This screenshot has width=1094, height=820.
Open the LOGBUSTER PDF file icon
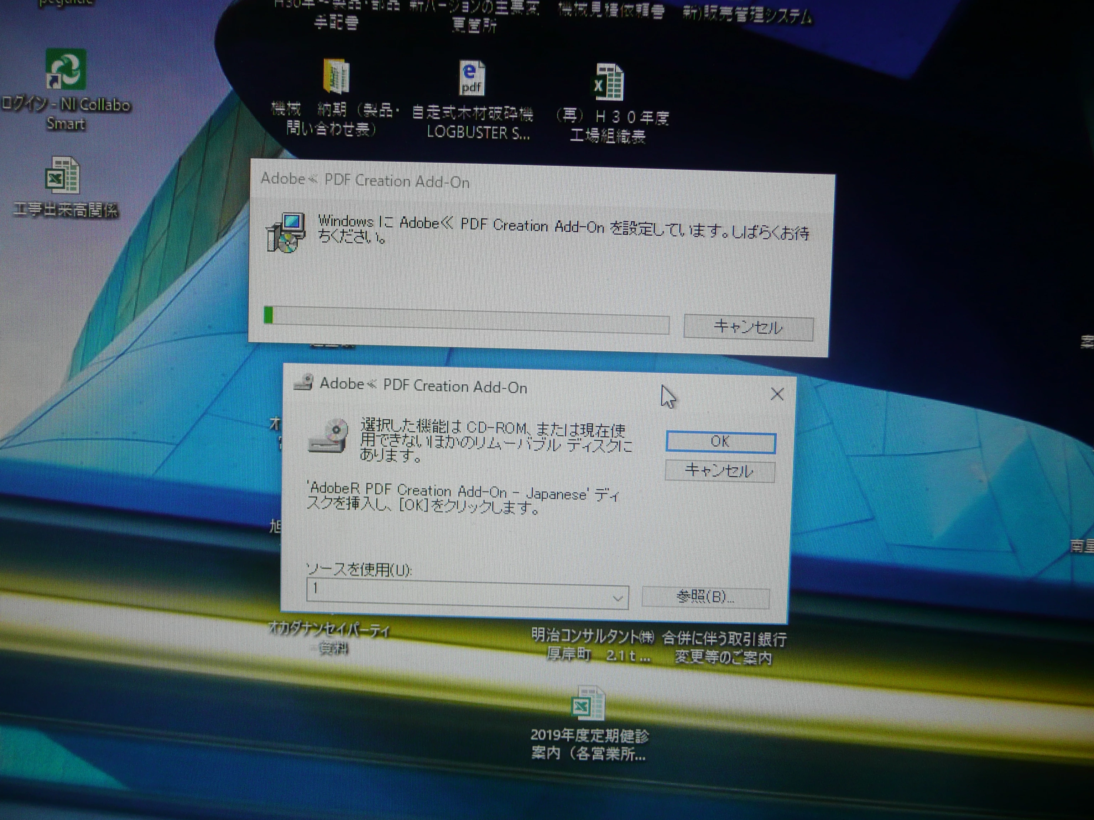point(472,78)
